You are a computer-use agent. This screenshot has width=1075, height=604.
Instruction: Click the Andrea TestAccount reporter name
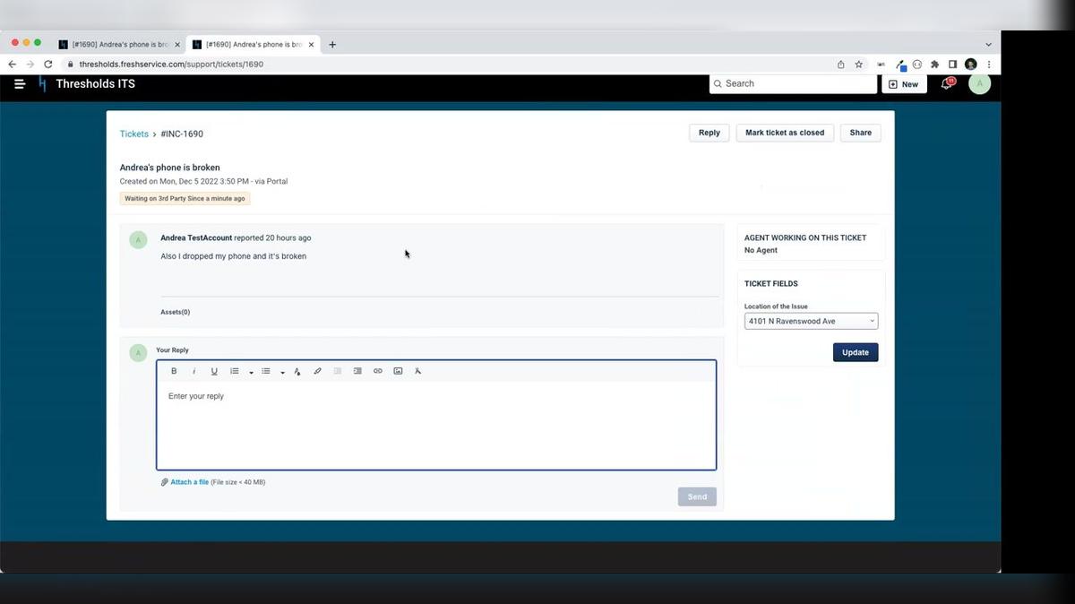point(196,238)
